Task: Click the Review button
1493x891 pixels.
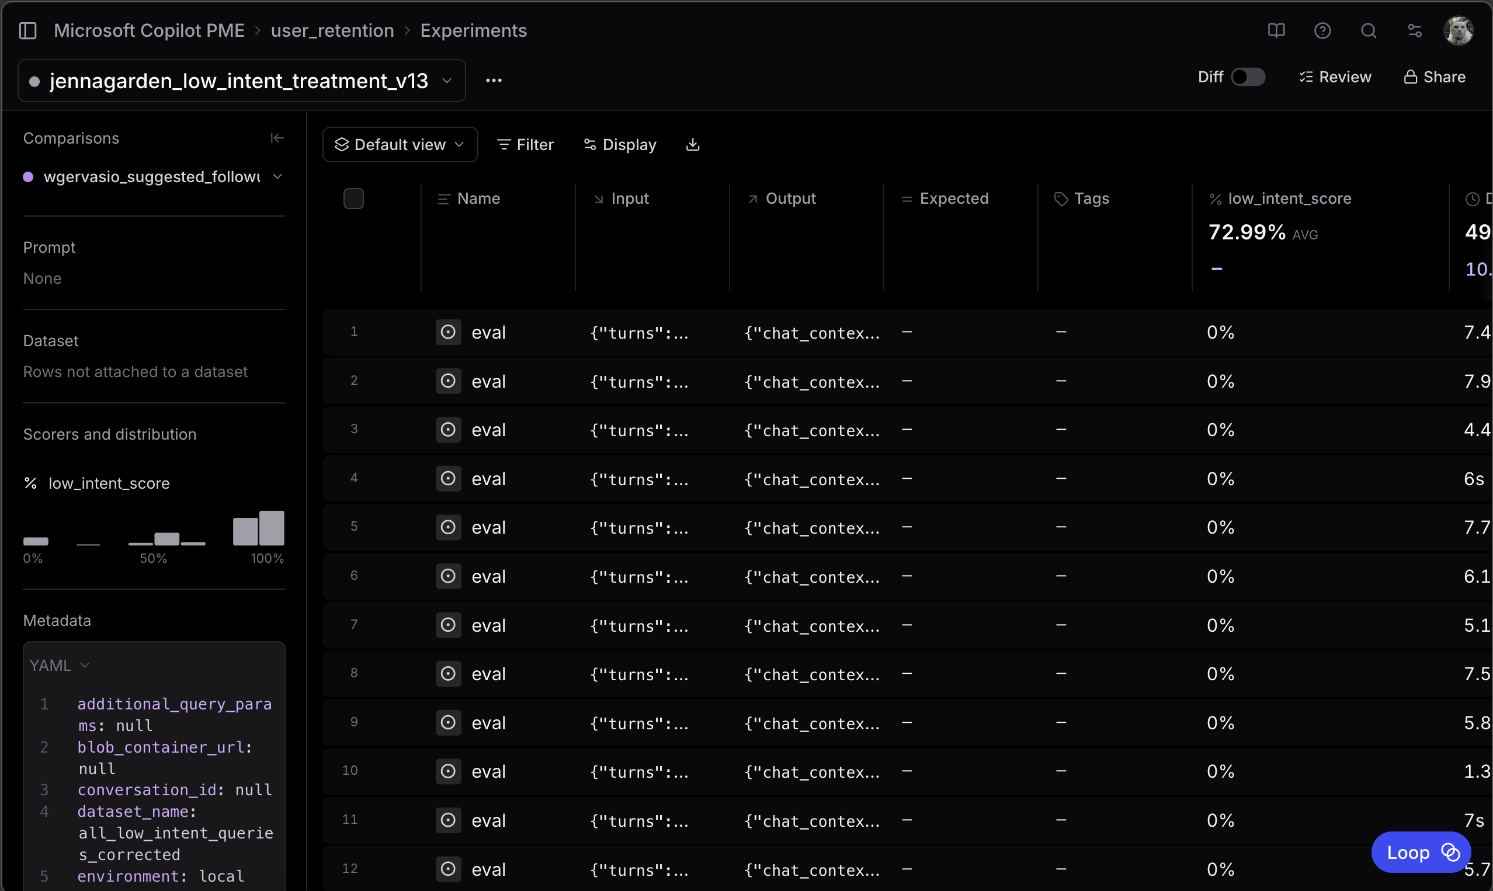Action: point(1335,77)
